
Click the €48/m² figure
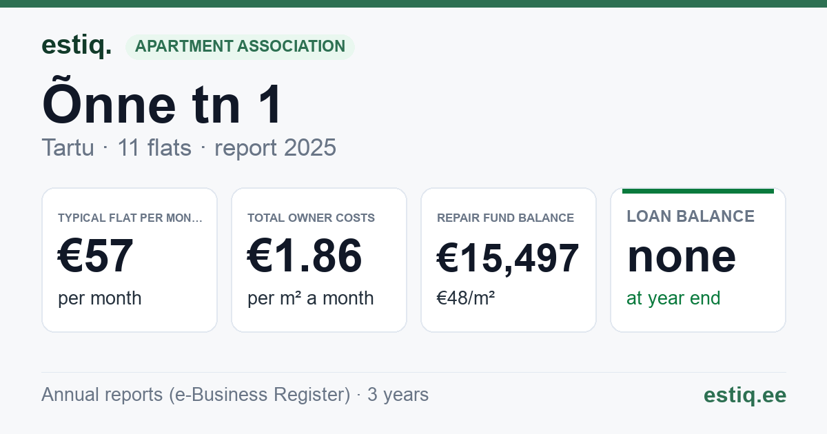click(x=465, y=298)
